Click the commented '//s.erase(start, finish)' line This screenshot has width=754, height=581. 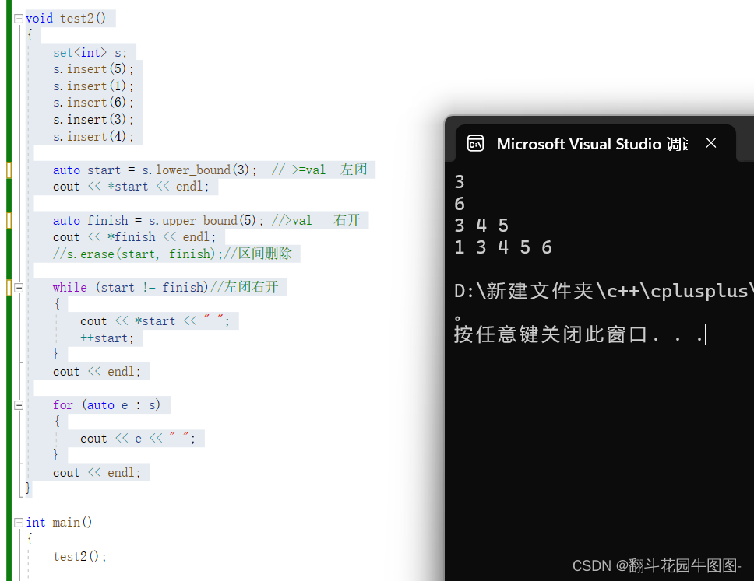click(172, 254)
